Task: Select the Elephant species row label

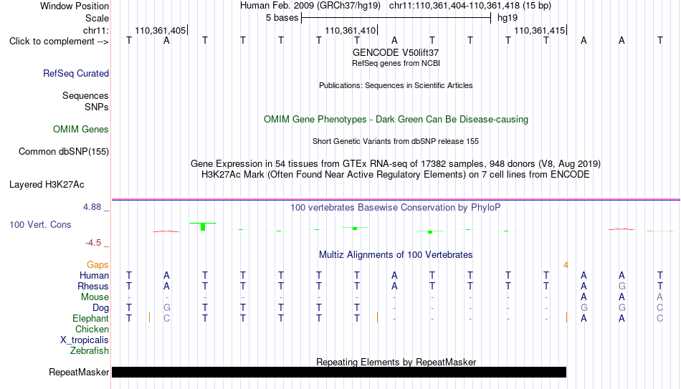Action: click(91, 319)
